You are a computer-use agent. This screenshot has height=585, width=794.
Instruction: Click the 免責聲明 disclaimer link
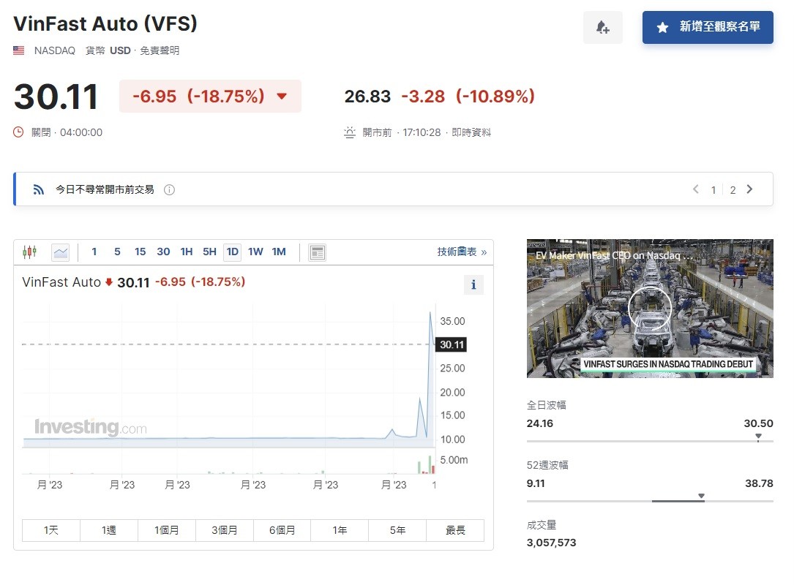click(x=160, y=50)
